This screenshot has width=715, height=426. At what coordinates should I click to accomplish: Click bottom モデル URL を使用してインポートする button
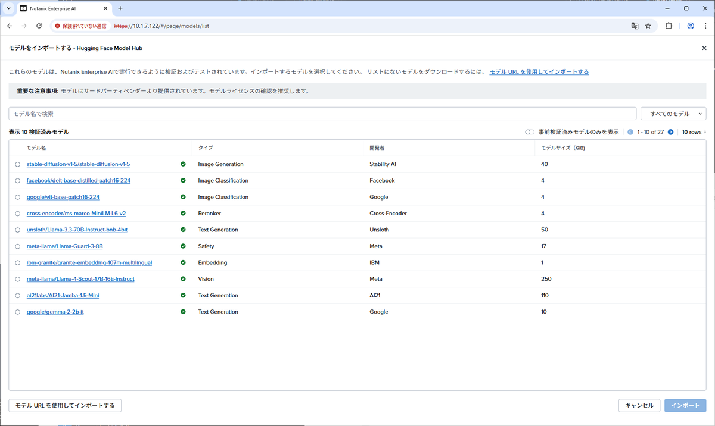pyautogui.click(x=65, y=405)
